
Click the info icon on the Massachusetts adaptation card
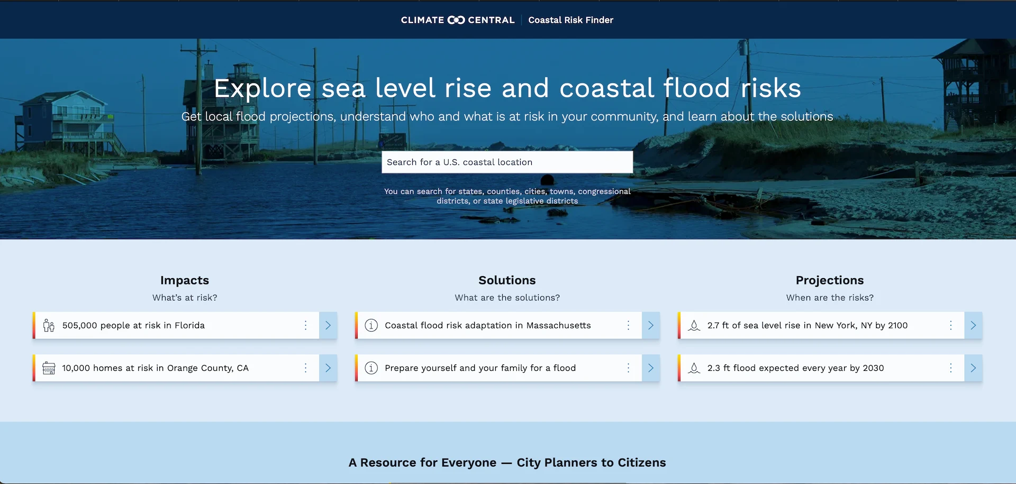tap(370, 325)
